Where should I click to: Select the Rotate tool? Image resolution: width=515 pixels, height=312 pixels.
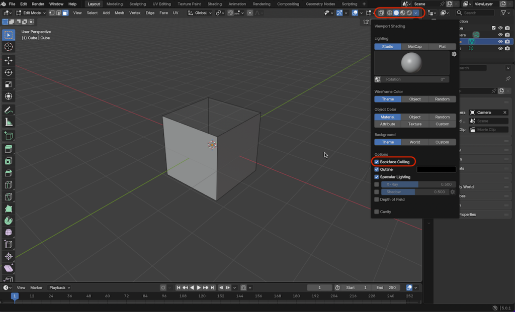coord(8,72)
